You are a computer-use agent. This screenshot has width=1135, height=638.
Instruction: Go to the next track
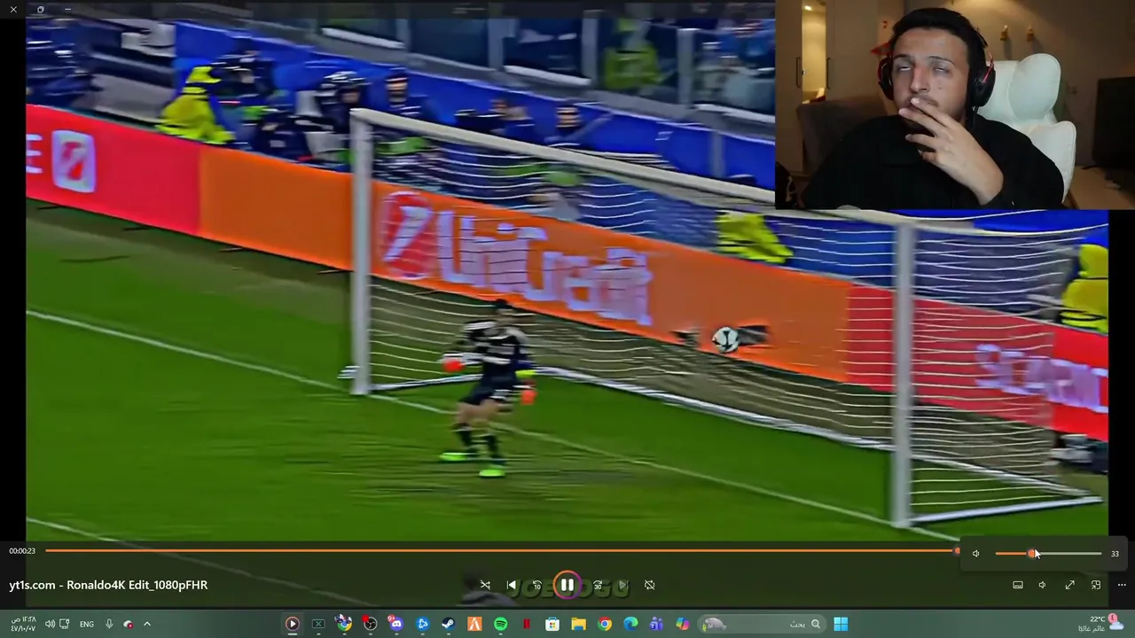[x=622, y=585]
